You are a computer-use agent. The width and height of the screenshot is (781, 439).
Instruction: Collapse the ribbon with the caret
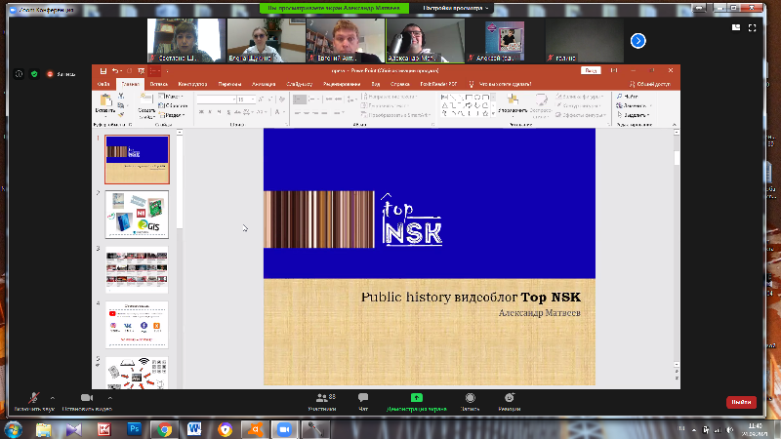(674, 125)
